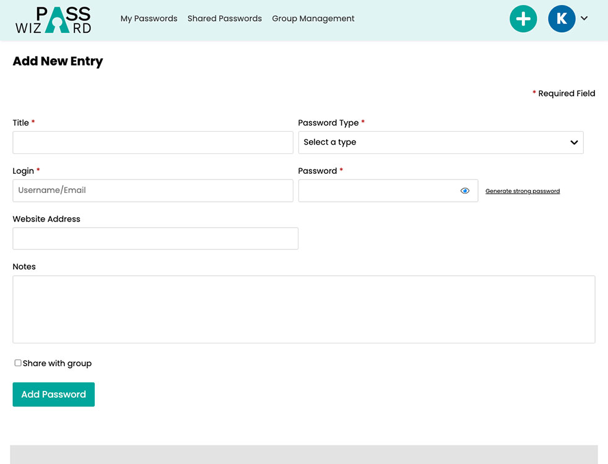This screenshot has height=464, width=608.
Task: Click the Add New Entry heading
Action: (58, 61)
